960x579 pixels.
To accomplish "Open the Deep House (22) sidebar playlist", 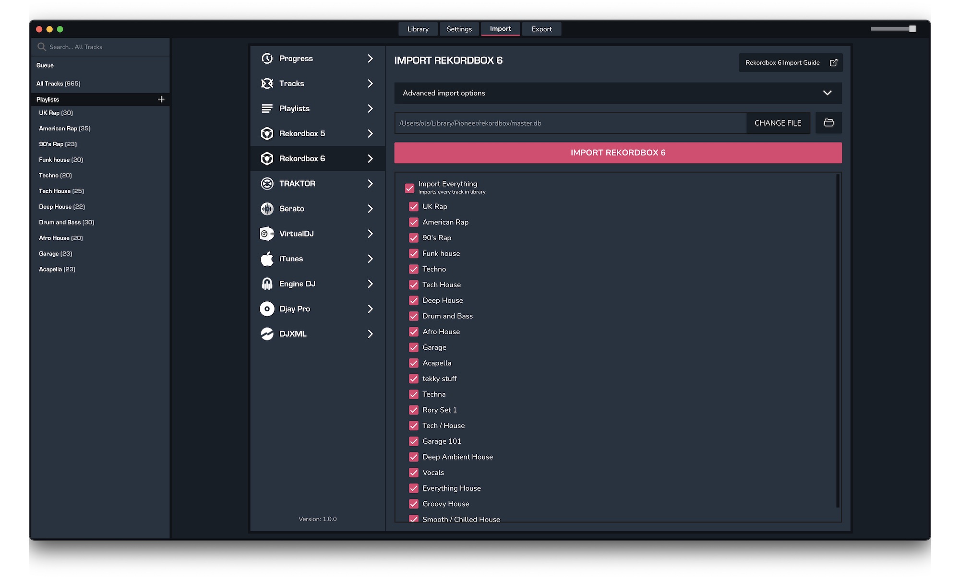I will click(62, 207).
